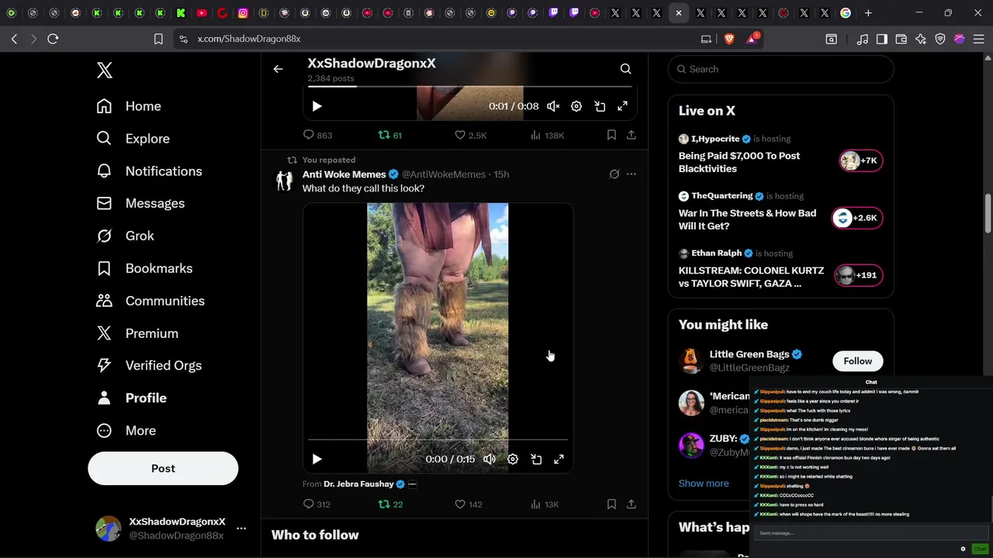Click the Brave Shields lion icon
Image resolution: width=993 pixels, height=558 pixels.
tap(729, 39)
